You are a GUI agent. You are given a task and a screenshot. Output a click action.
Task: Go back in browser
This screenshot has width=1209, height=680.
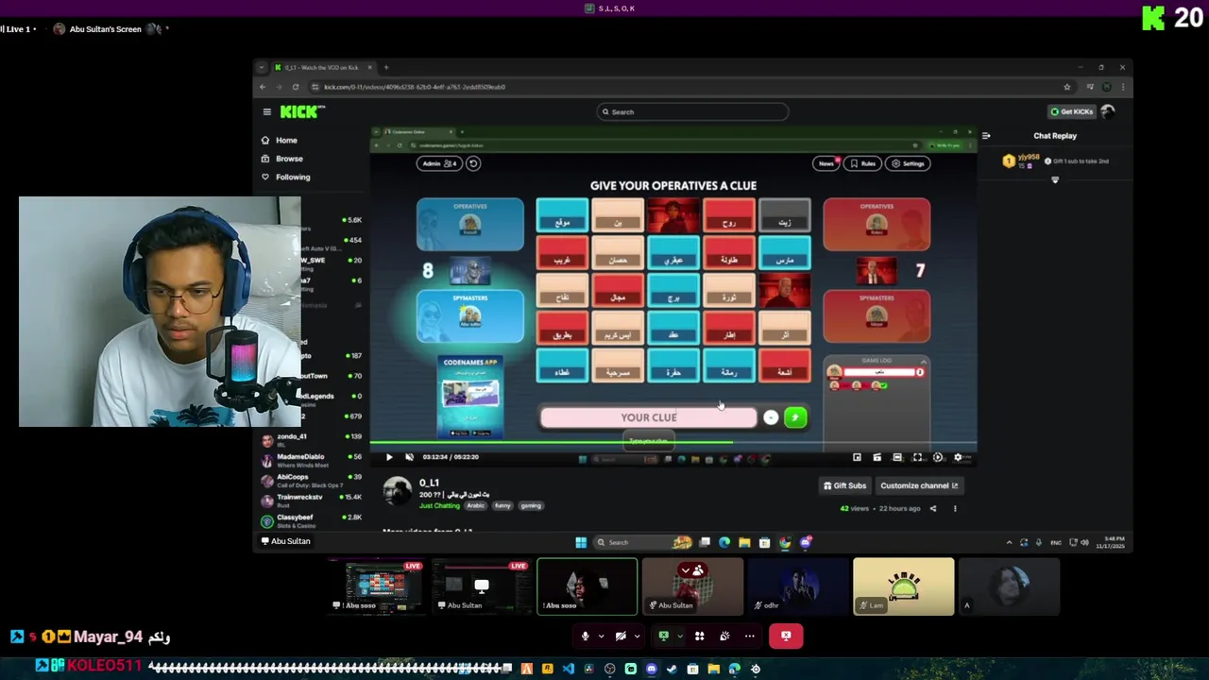[x=264, y=87]
